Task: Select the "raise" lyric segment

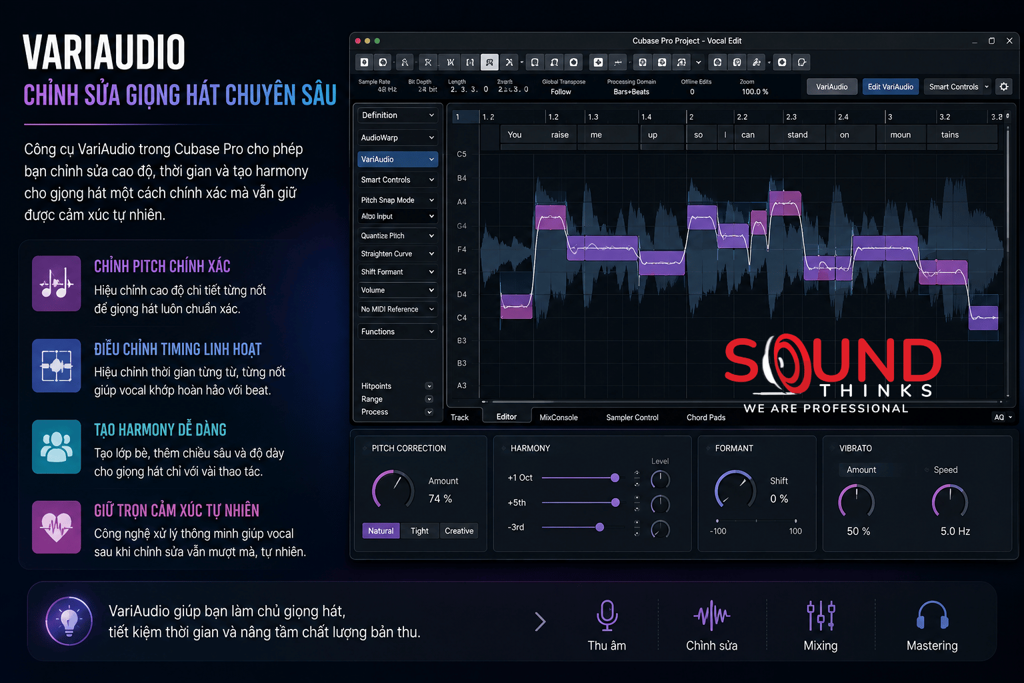Action: [559, 135]
